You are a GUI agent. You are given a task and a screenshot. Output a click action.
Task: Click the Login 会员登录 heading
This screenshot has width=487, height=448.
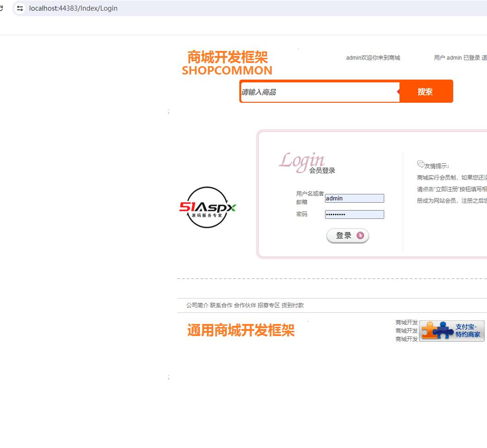coord(307,162)
